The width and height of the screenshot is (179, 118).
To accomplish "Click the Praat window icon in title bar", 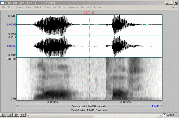I will pos(2,3).
